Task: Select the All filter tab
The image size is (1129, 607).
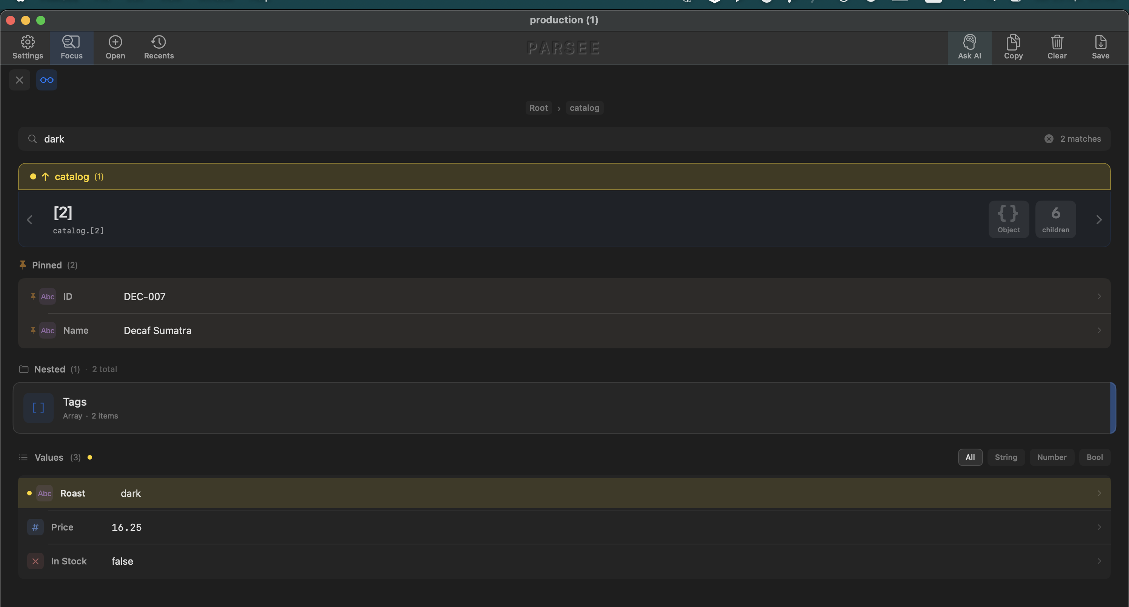Action: pyautogui.click(x=970, y=457)
